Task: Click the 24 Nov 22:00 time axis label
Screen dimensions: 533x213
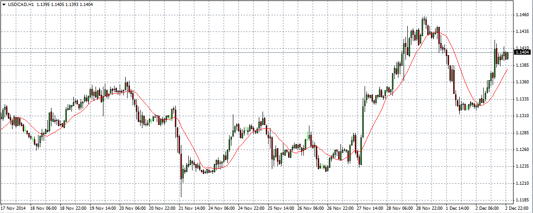Action: [252, 208]
